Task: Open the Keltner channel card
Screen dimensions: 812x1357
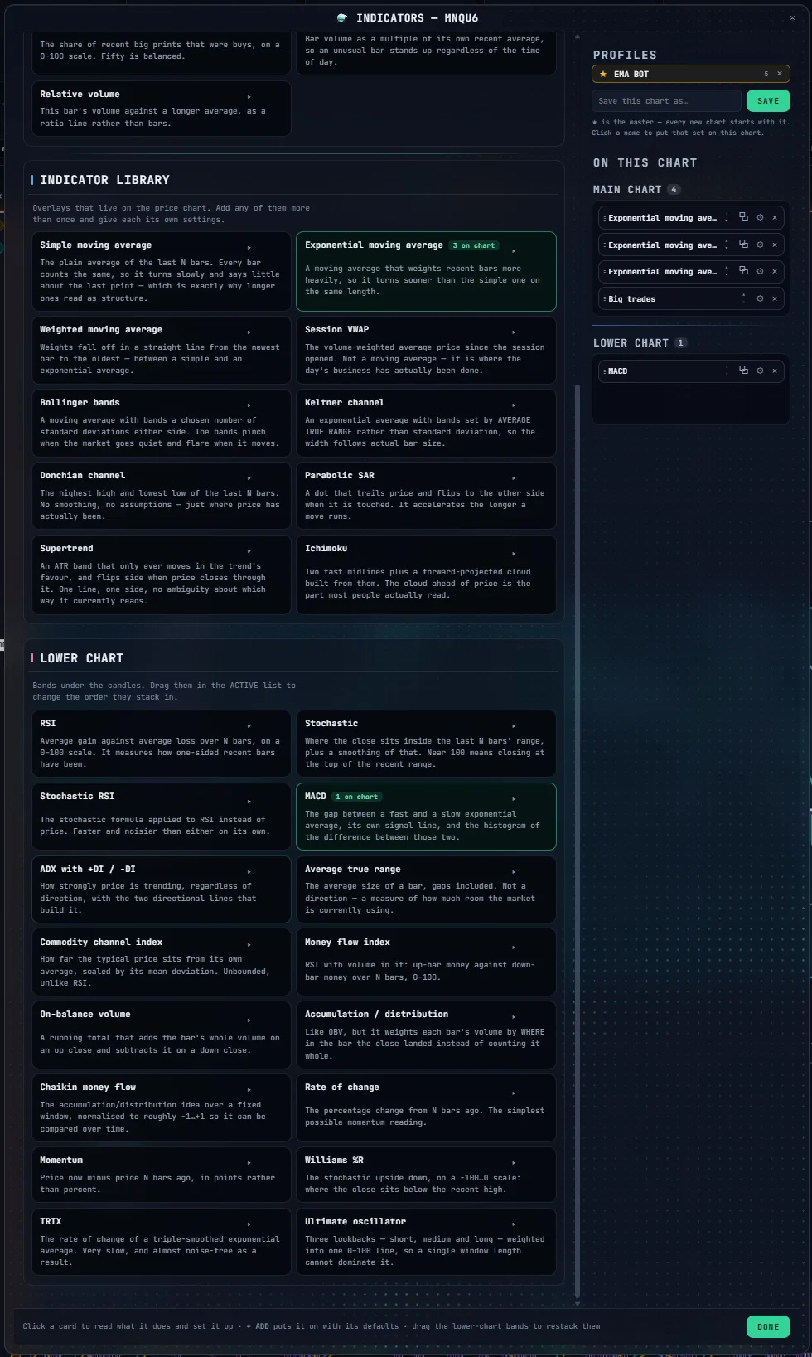Action: pyautogui.click(x=426, y=423)
